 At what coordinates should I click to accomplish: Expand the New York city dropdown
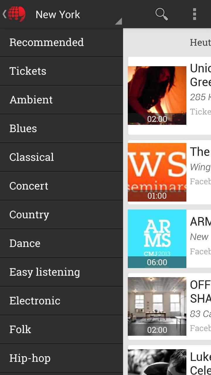[x=78, y=14]
